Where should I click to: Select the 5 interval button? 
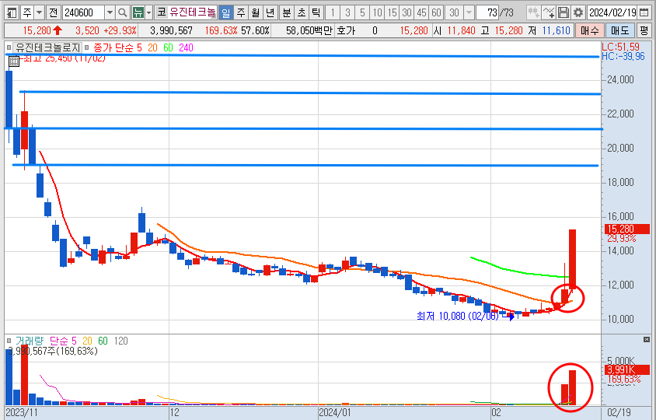(x=362, y=12)
